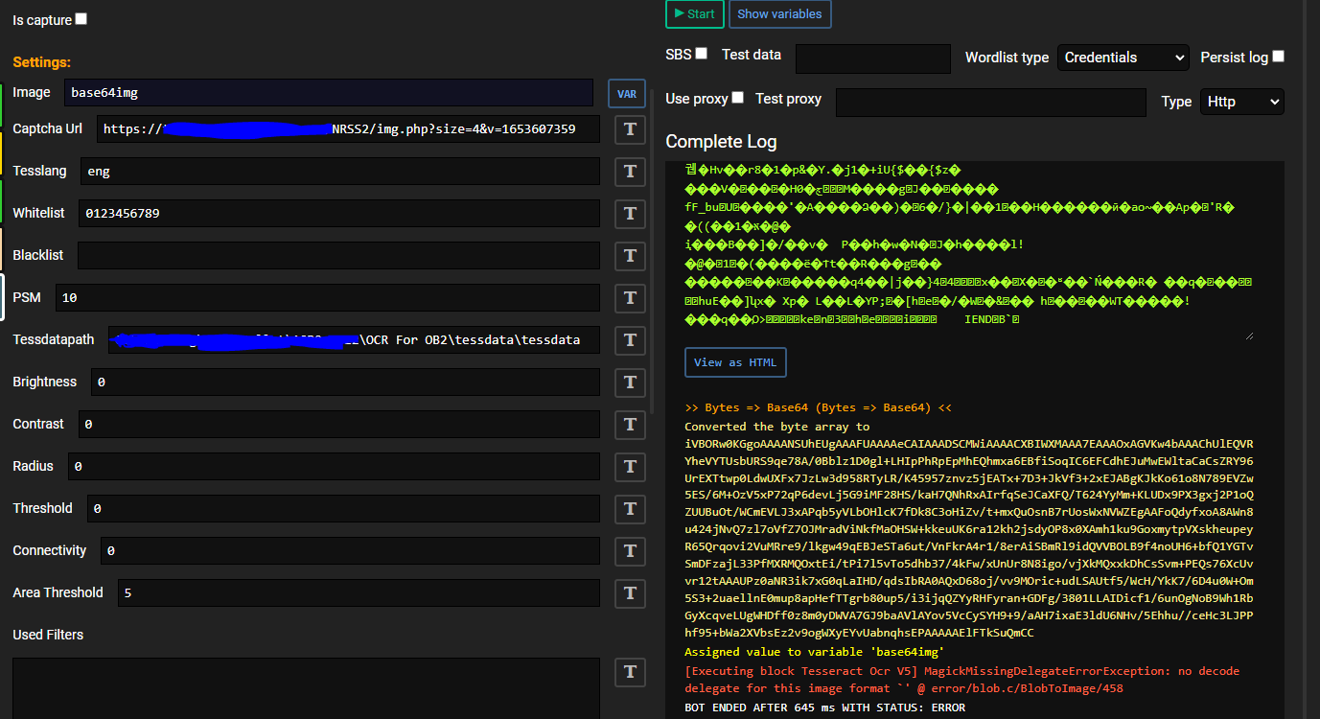Start the debugger run
The height and width of the screenshot is (719, 1320).
[694, 13]
